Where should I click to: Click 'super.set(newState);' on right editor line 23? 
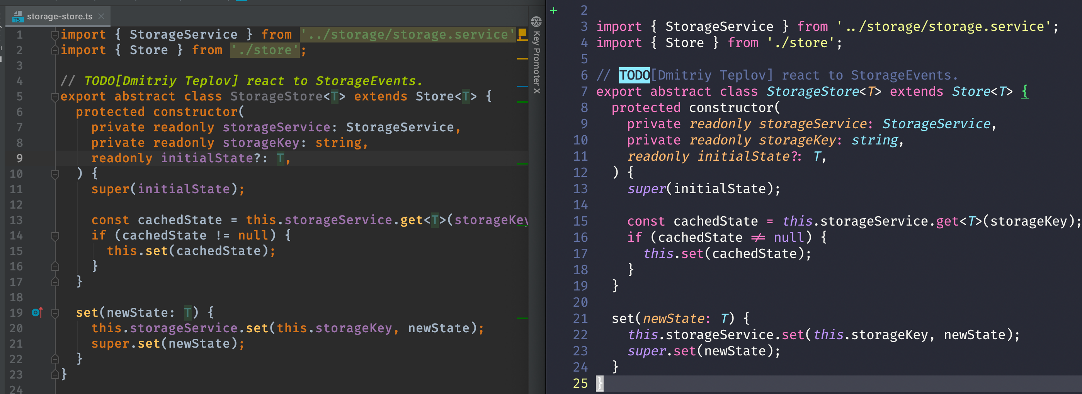pos(704,351)
